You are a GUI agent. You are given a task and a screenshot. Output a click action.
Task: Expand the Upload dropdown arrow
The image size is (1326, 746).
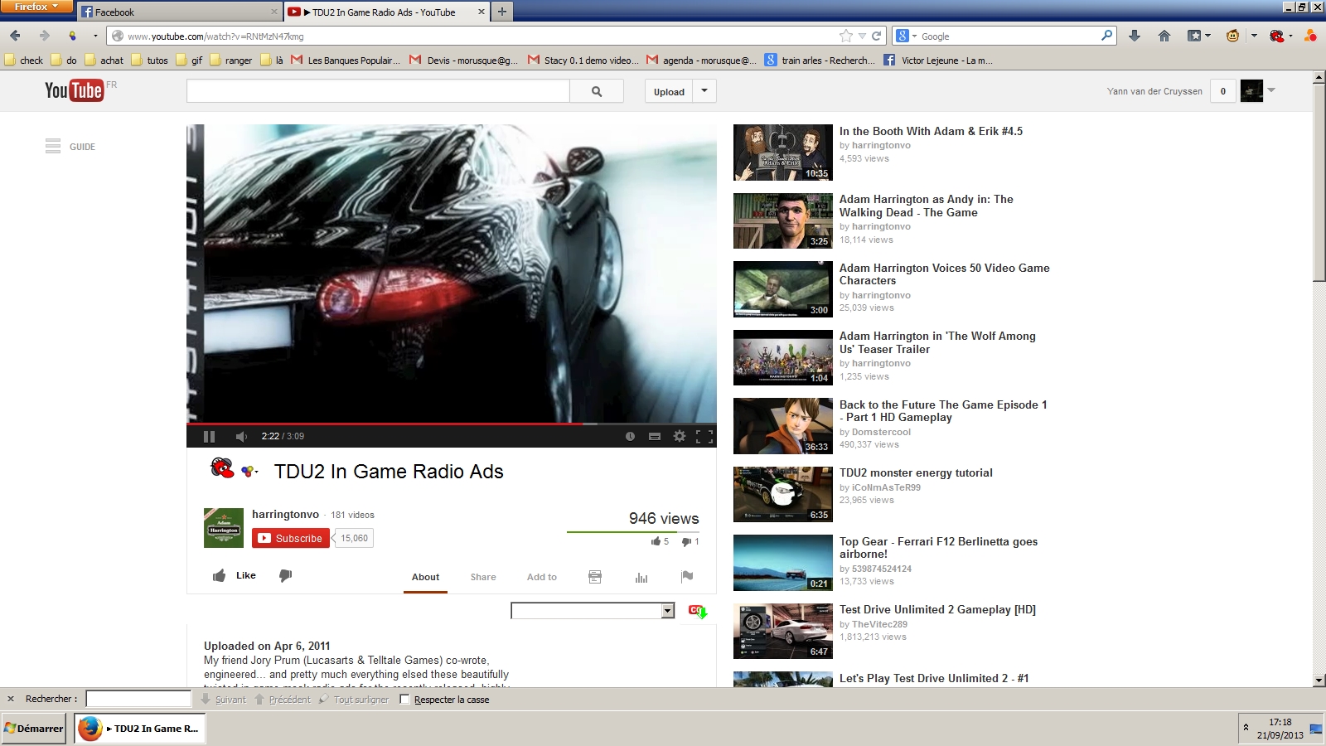(704, 91)
